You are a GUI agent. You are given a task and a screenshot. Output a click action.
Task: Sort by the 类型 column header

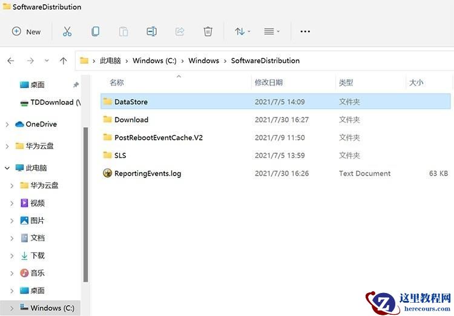point(346,82)
